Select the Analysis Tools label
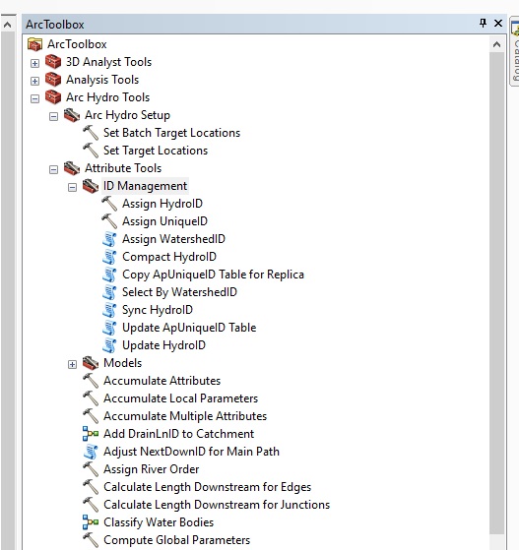The width and height of the screenshot is (519, 550). 102,80
